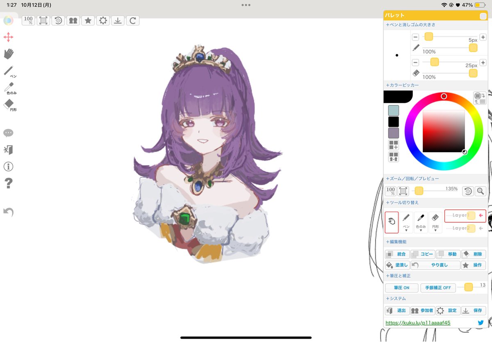Image resolution: width=492 pixels, height=342 pixels.
Task: Click the コピー copy layer button
Action: 422,254
